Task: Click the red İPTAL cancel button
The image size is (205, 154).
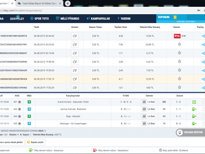Action: pos(177,36)
